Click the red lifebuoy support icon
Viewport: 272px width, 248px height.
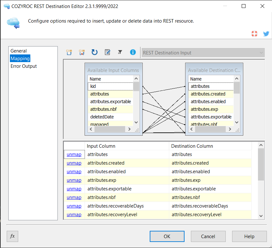coord(254,34)
